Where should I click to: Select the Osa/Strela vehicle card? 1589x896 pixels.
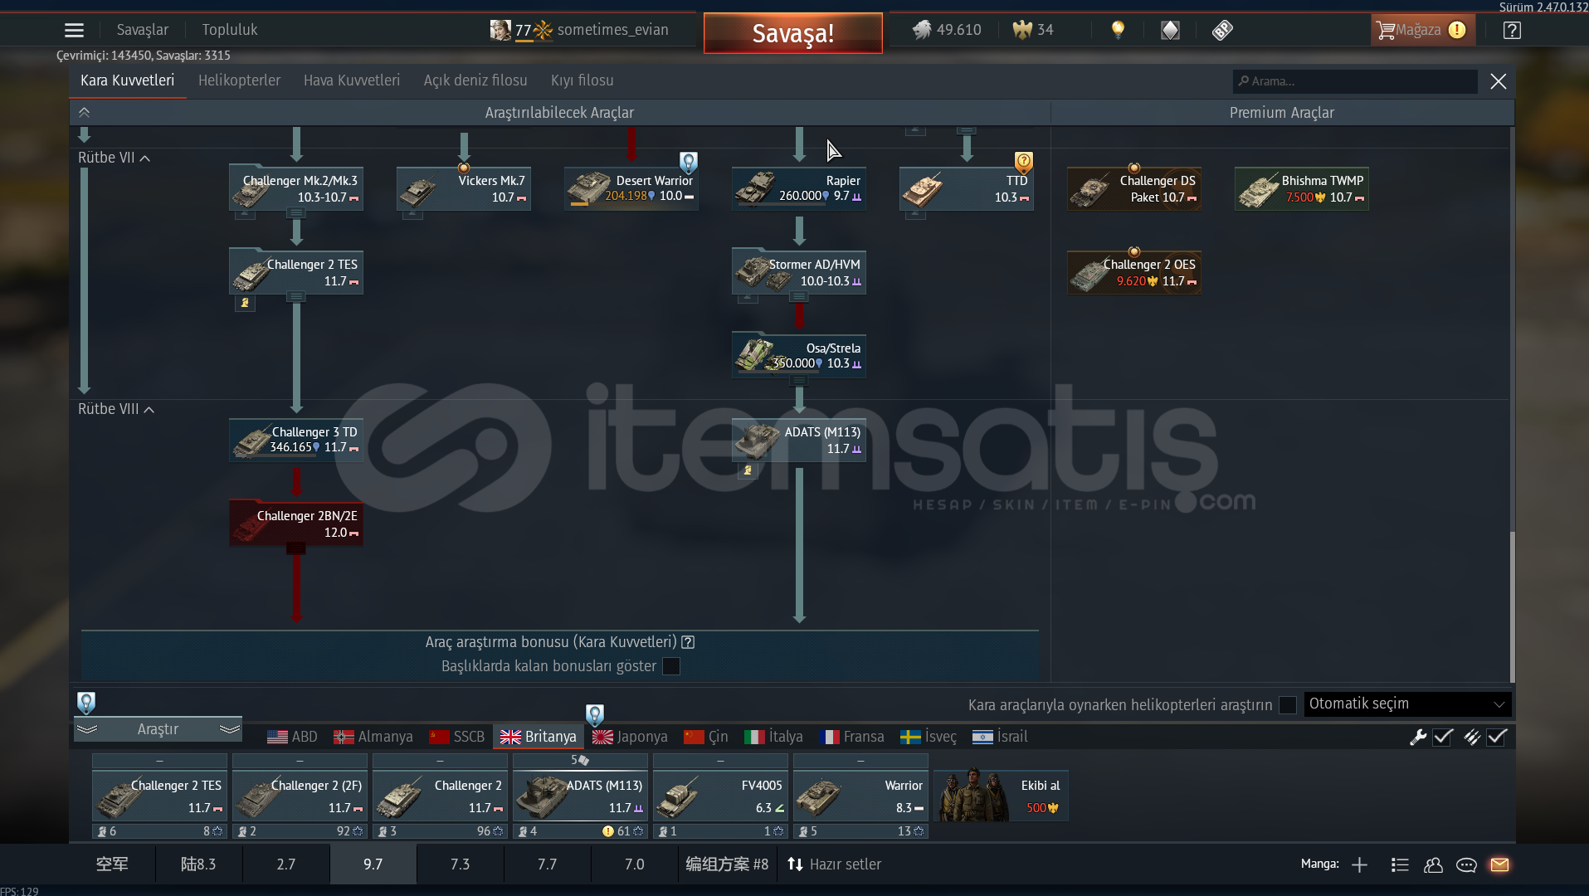pyautogui.click(x=799, y=356)
